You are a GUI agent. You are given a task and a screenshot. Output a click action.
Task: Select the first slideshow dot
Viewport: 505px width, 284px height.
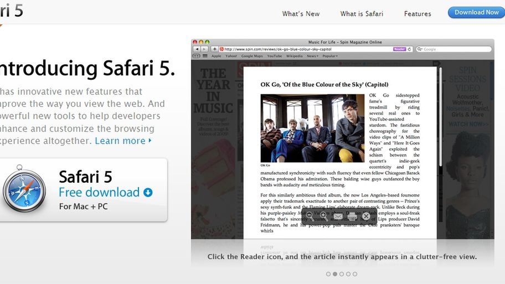click(328, 274)
